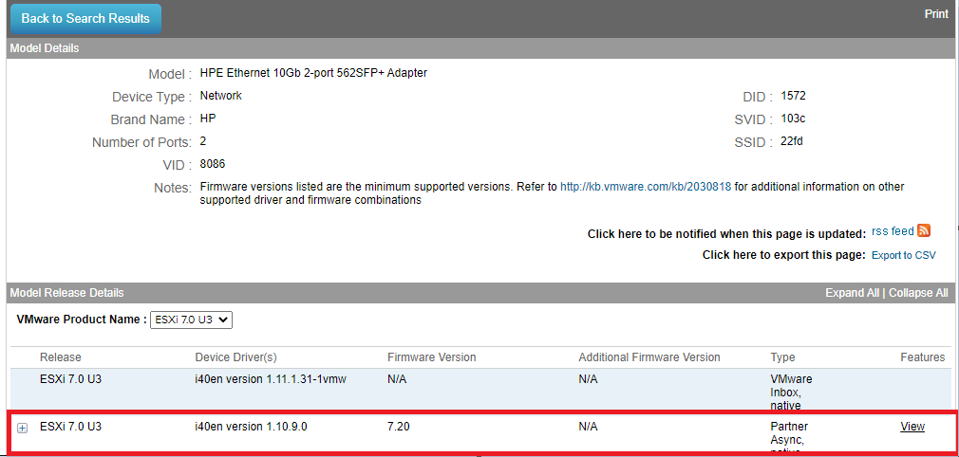Screen dimensions: 959x457
Task: Click View for the Partner Async row
Action: pos(912,427)
